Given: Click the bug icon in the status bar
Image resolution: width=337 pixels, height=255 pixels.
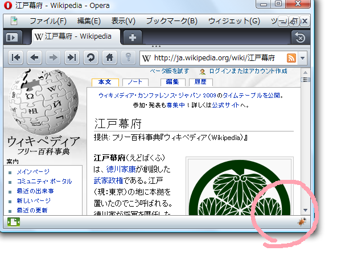Looking at the screenshot, I should [x=302, y=221].
